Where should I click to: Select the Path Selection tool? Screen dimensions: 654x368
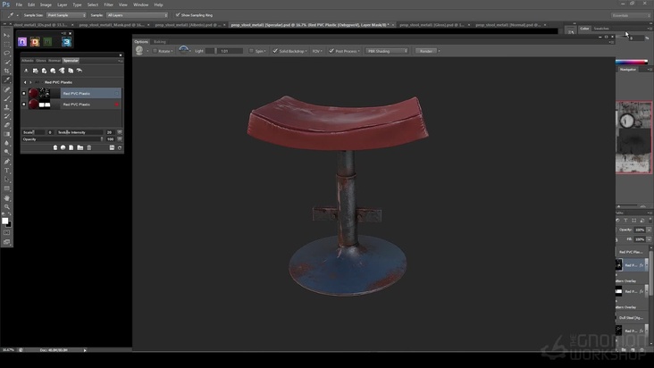(6, 180)
